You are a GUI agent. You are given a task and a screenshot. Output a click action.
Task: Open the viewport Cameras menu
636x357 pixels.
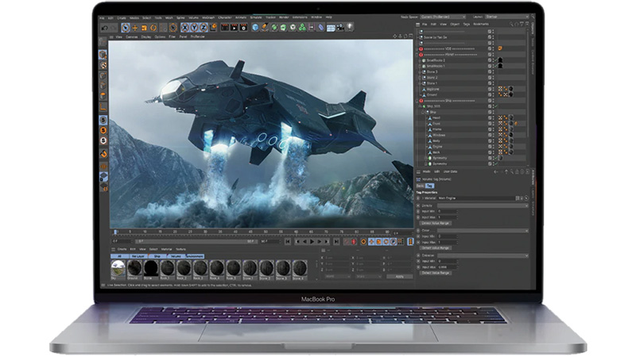point(131,36)
